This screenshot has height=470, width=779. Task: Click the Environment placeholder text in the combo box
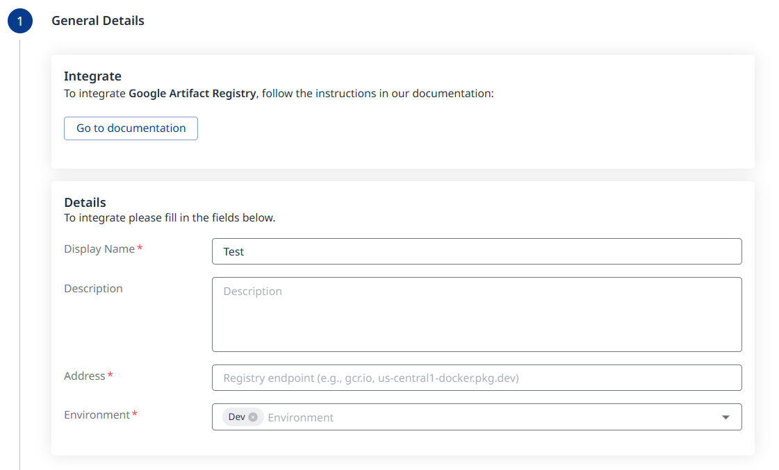click(x=300, y=418)
